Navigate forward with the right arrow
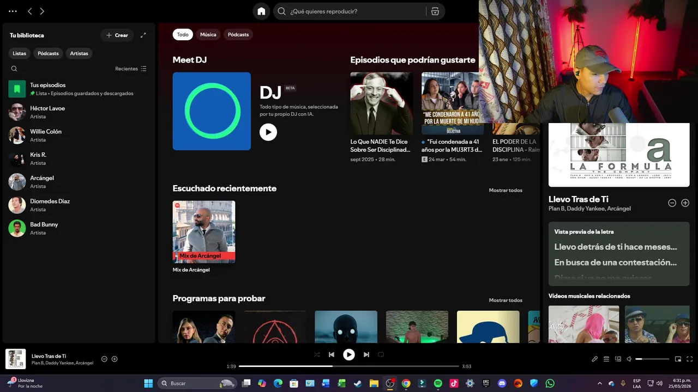Screen dimensions: 698x392 click(42, 11)
